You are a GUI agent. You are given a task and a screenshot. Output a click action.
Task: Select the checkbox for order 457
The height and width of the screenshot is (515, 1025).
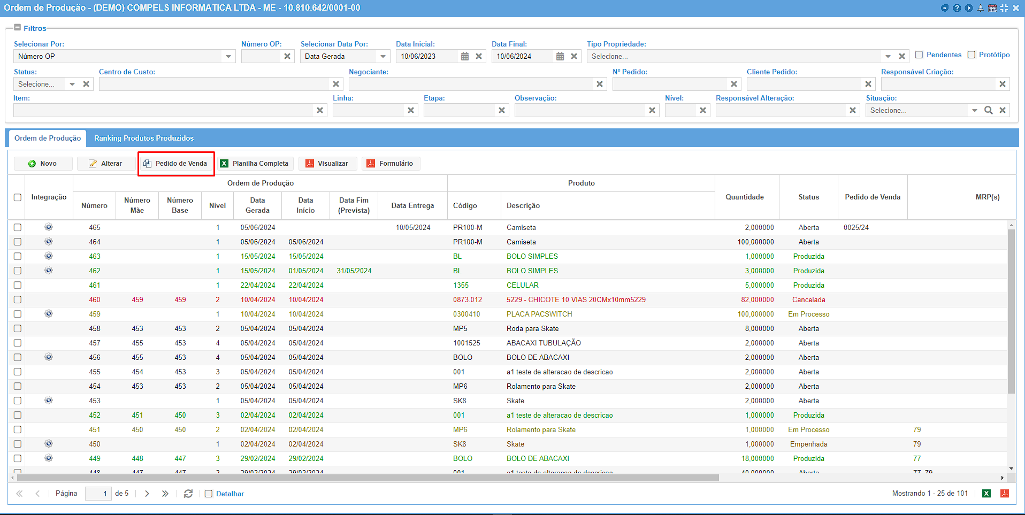(x=18, y=343)
